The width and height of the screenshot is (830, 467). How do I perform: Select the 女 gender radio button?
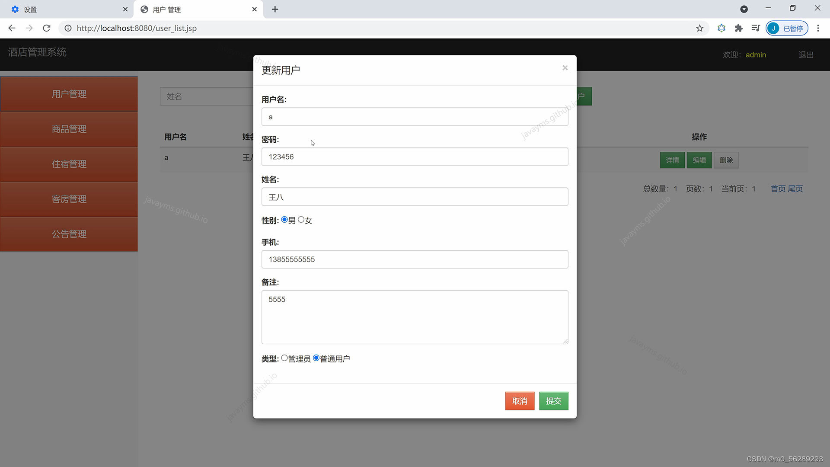pyautogui.click(x=301, y=220)
